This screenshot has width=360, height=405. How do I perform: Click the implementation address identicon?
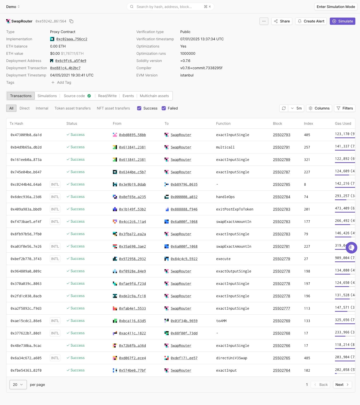pyautogui.click(x=52, y=39)
